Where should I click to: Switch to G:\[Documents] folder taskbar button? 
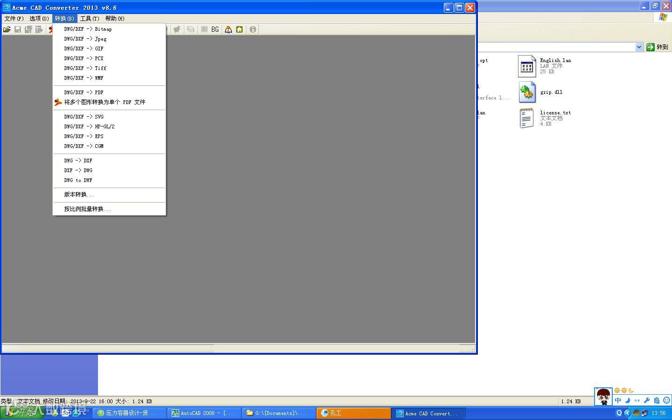(280, 413)
